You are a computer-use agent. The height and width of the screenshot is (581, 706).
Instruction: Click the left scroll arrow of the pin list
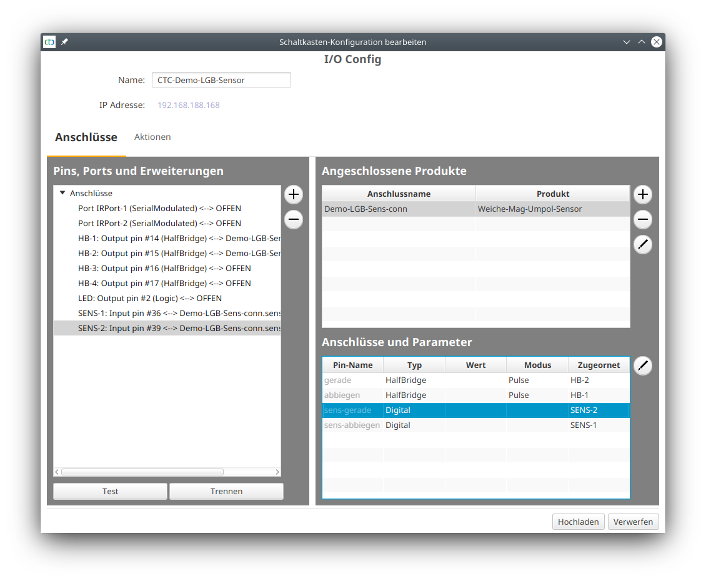tap(56, 472)
